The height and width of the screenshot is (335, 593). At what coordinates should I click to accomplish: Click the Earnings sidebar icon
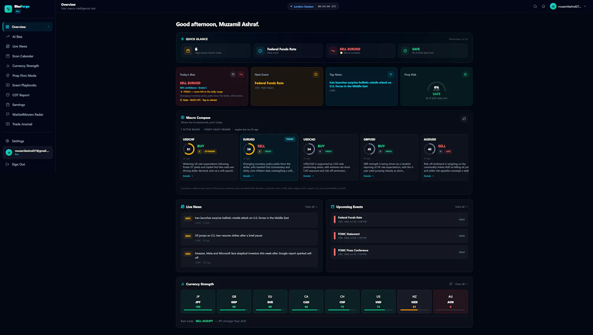7,105
